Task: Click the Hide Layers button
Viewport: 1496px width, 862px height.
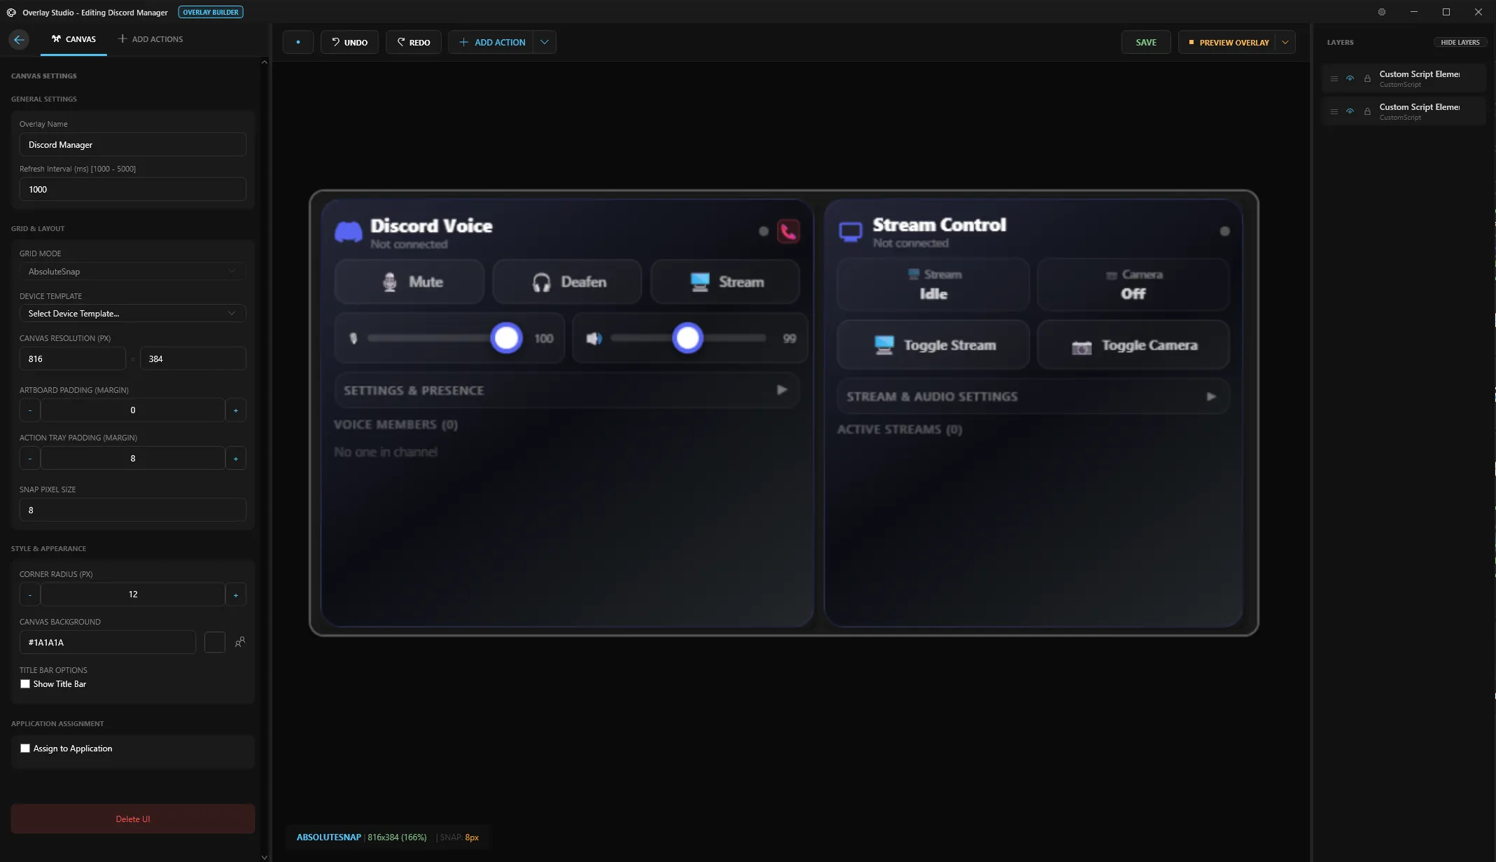Action: pyautogui.click(x=1460, y=42)
